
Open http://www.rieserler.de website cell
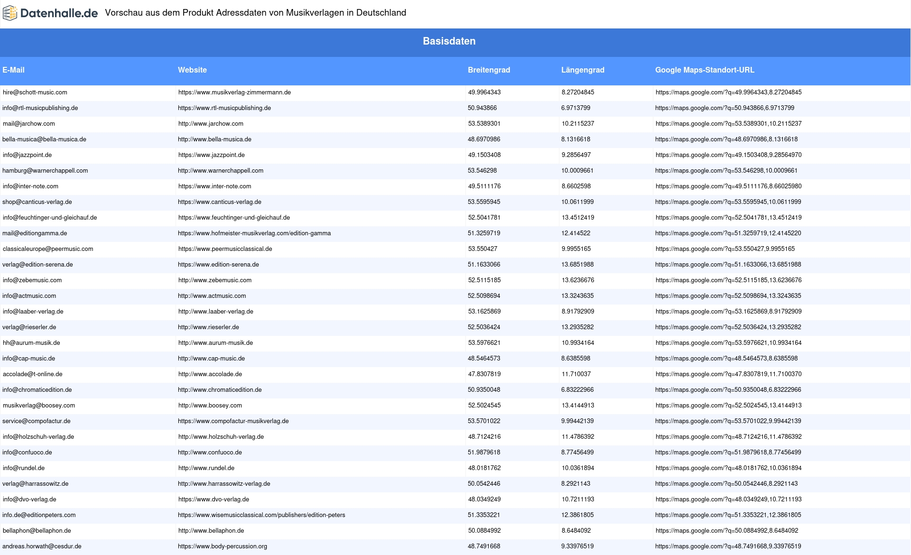click(208, 327)
